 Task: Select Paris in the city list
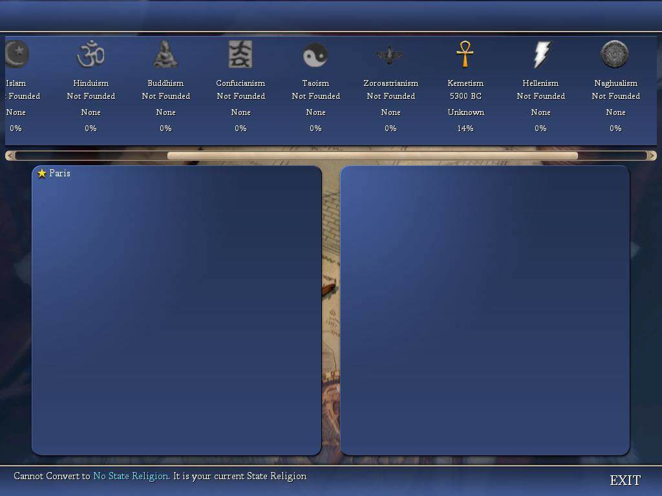[x=59, y=173]
